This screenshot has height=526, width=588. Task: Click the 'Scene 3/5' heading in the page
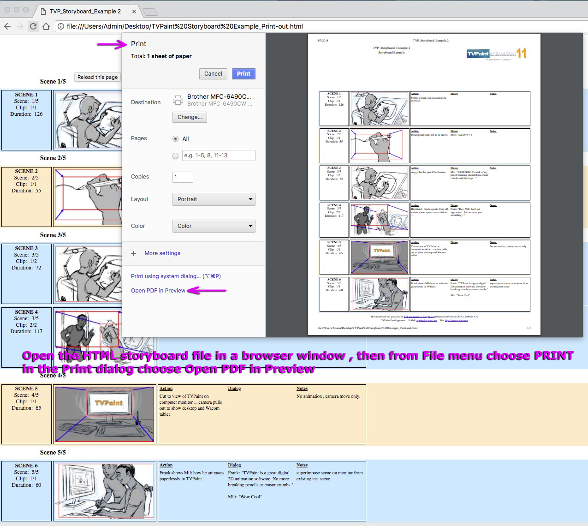pyautogui.click(x=53, y=235)
